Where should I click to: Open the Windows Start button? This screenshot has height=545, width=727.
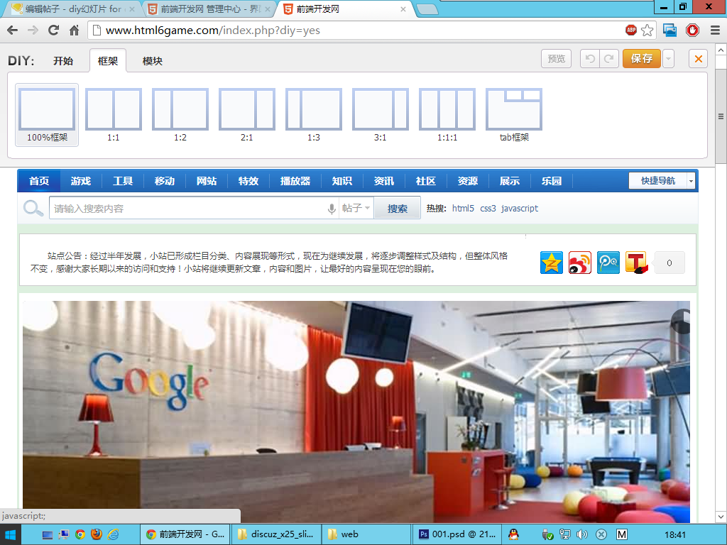click(x=10, y=535)
